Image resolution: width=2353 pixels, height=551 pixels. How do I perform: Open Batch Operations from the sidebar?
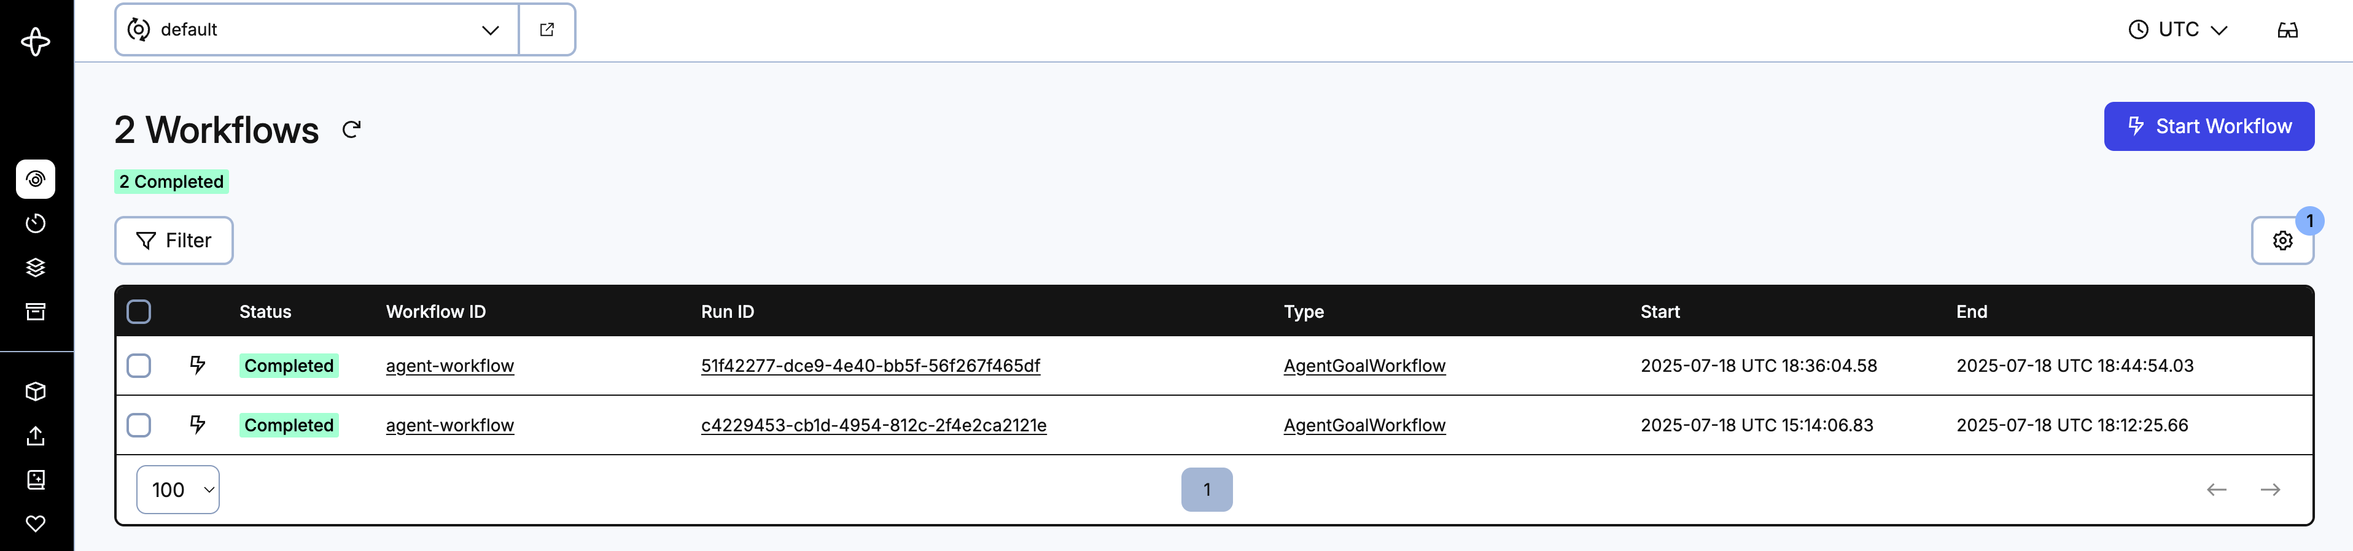pyautogui.click(x=35, y=266)
